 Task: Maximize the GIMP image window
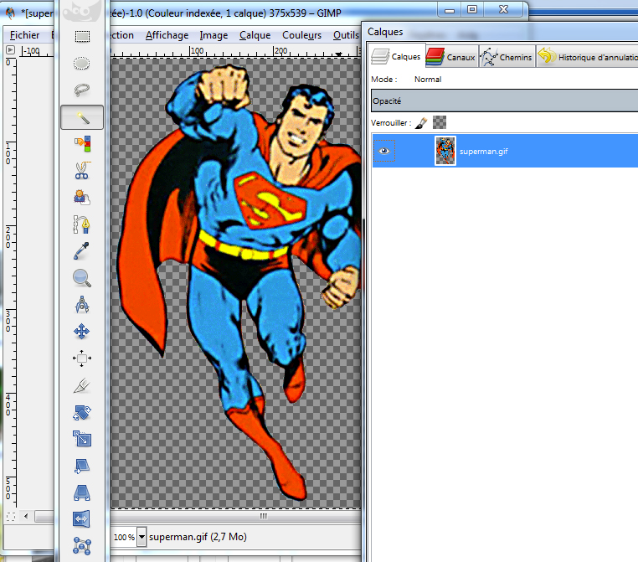(x=472, y=10)
